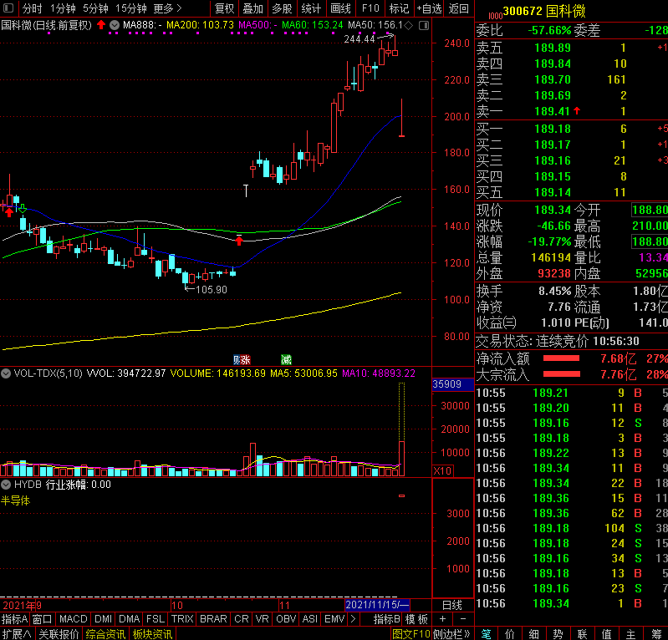Click the left scroll arrow in indicator tabs
Viewport: 668px width, 640px height.
tap(354, 619)
